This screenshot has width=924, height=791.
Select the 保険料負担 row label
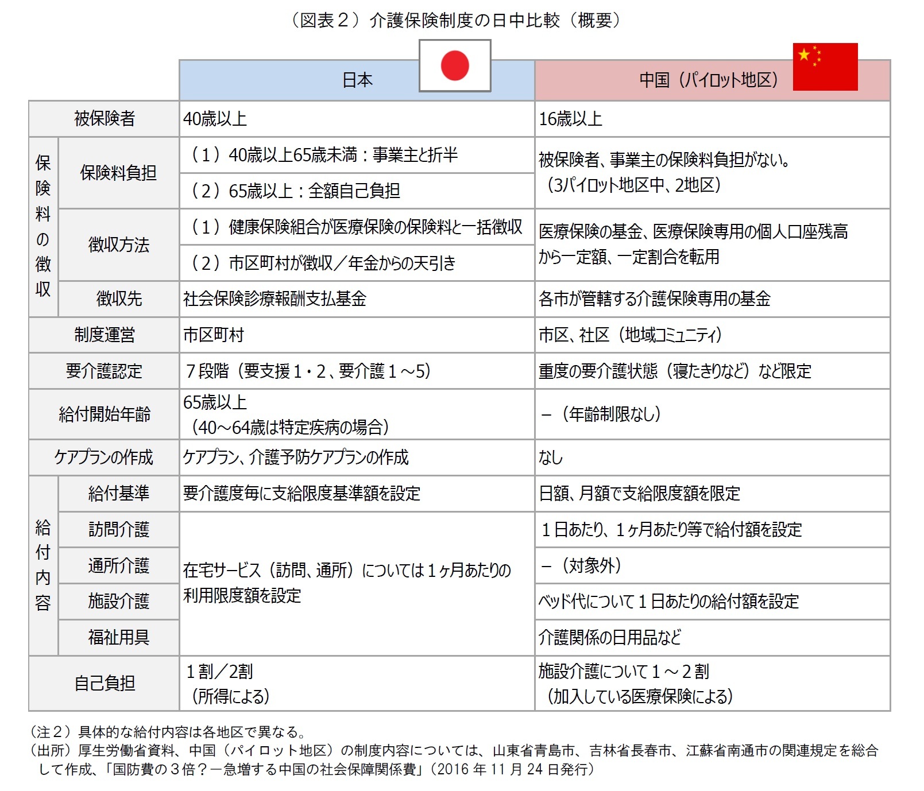tap(119, 173)
